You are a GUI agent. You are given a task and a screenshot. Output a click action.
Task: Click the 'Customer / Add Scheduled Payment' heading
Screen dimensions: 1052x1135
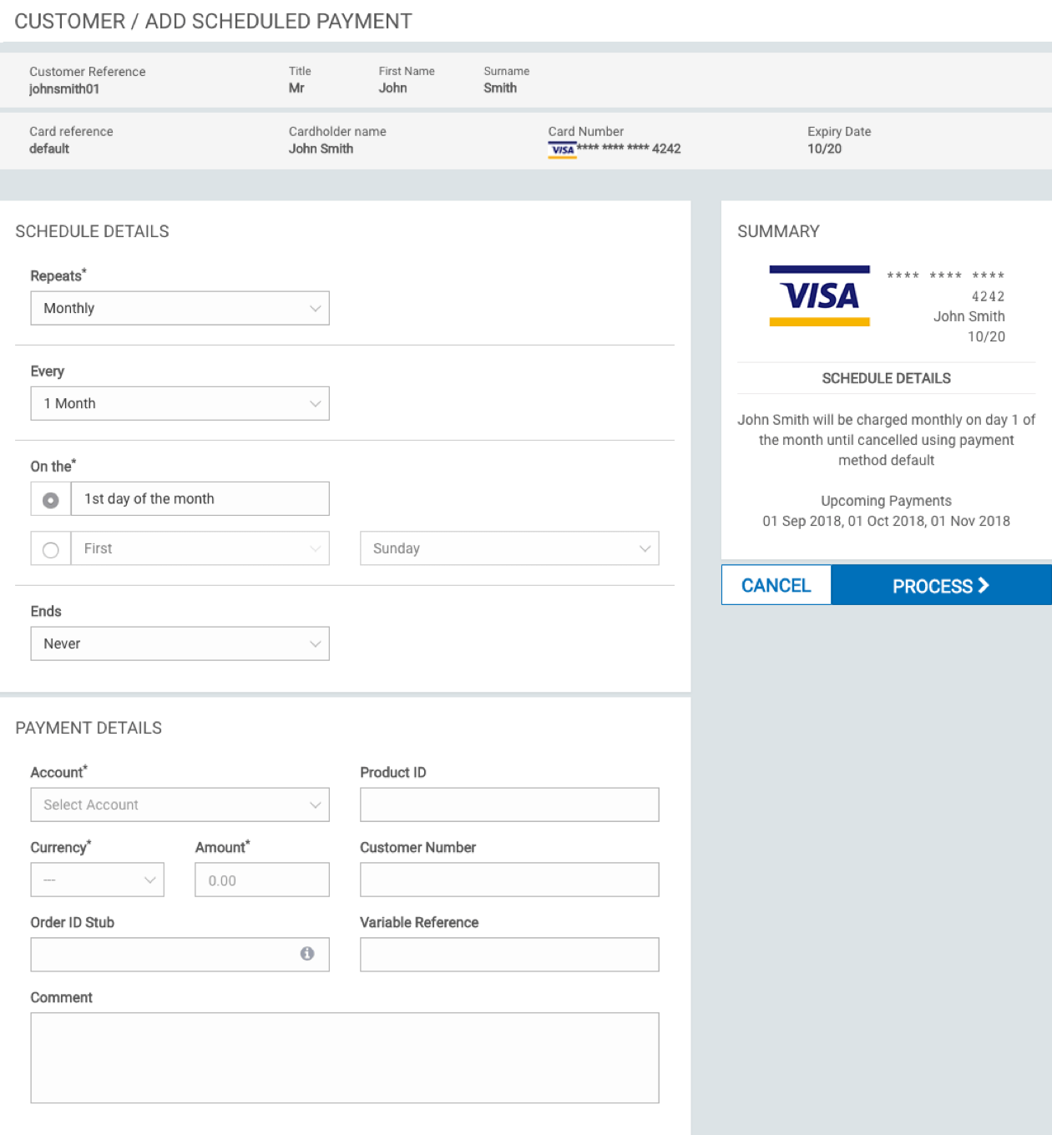coord(213,21)
